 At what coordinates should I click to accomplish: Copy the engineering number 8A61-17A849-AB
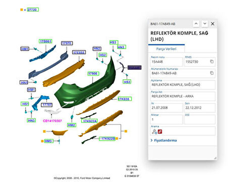212,73
